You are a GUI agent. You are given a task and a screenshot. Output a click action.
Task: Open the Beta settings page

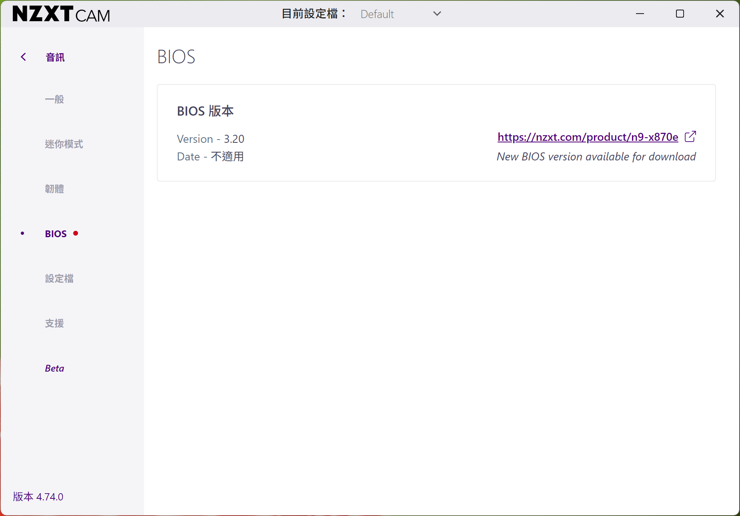54,368
